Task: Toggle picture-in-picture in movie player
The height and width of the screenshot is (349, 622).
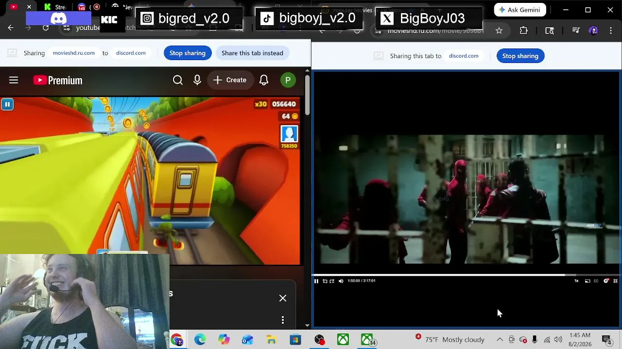Action: pyautogui.click(x=587, y=281)
